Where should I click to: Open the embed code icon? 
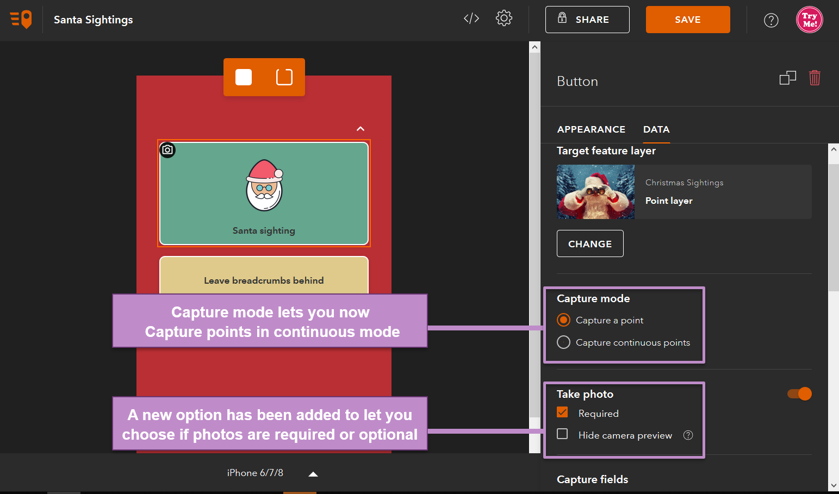click(x=471, y=18)
